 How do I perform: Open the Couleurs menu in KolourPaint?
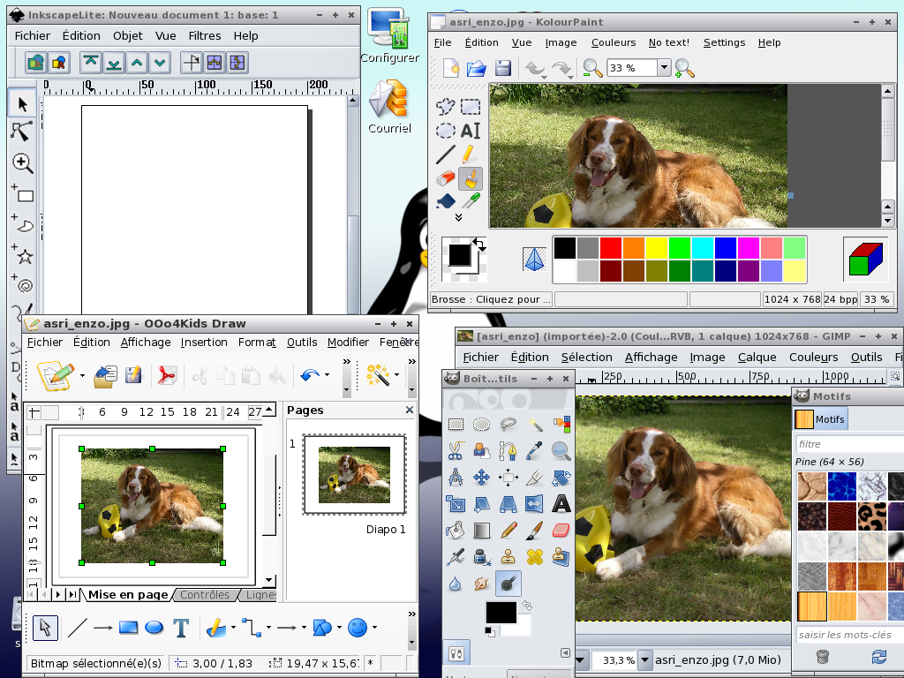(x=614, y=42)
